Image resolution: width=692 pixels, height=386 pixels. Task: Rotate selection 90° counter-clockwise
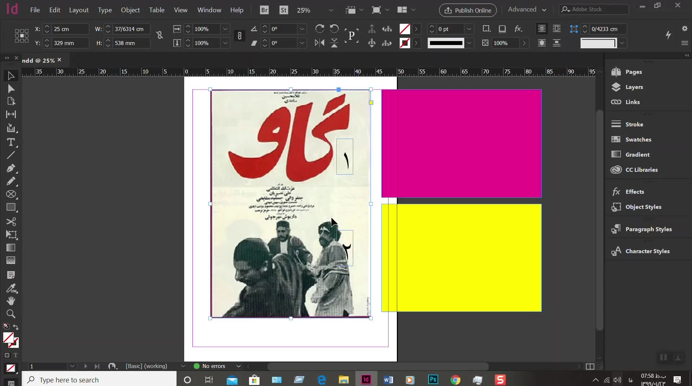pyautogui.click(x=334, y=29)
